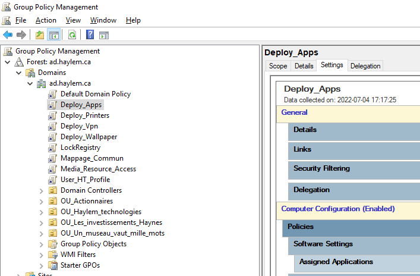Select the LockRegistry GPO in the tree
420x276 pixels.
coord(80,148)
